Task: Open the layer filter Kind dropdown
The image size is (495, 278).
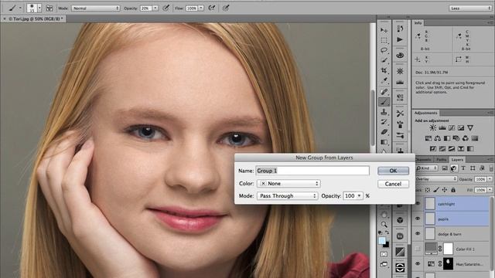Action: pos(426,168)
